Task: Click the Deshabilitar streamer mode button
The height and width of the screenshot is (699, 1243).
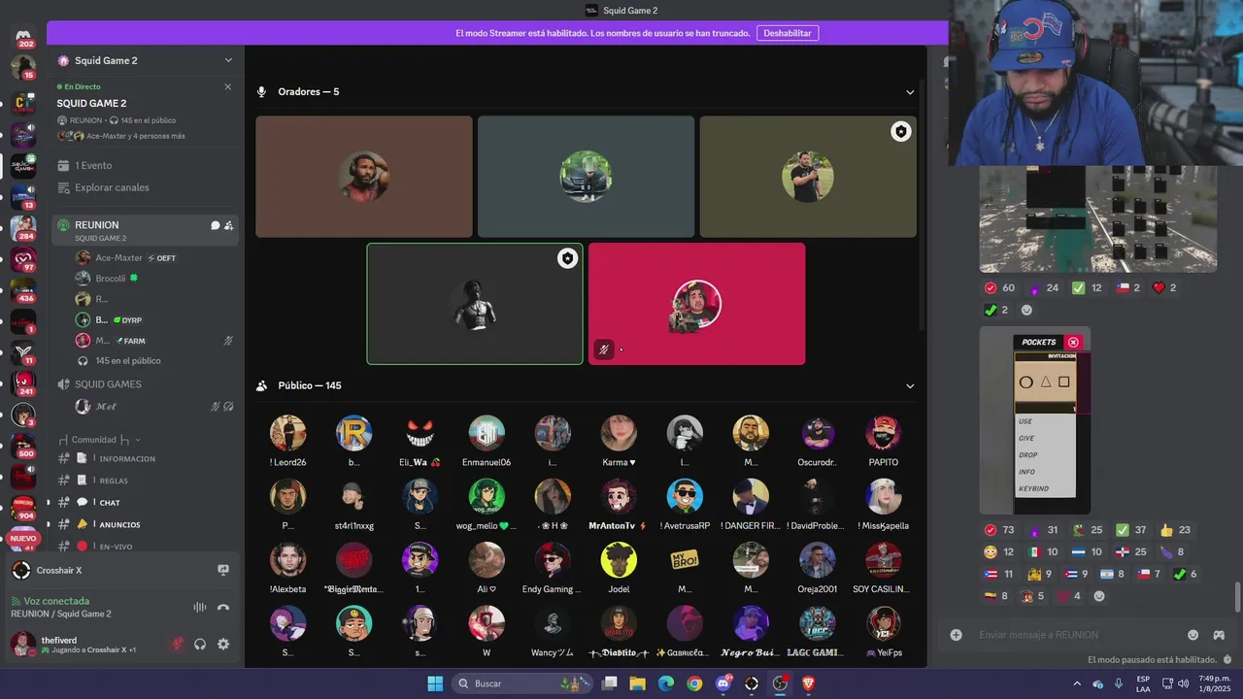Action: [x=787, y=33]
